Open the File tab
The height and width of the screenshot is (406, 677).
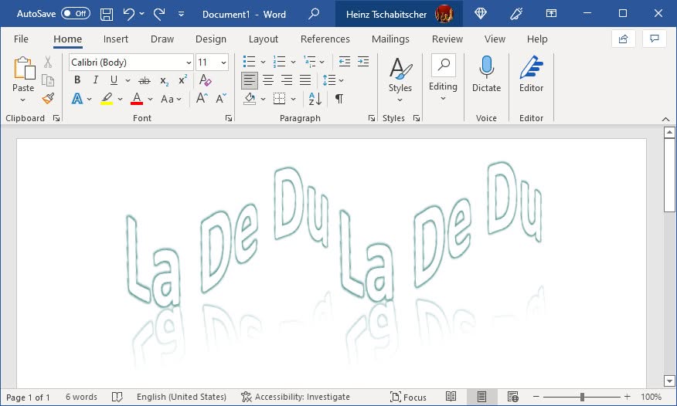click(21, 39)
